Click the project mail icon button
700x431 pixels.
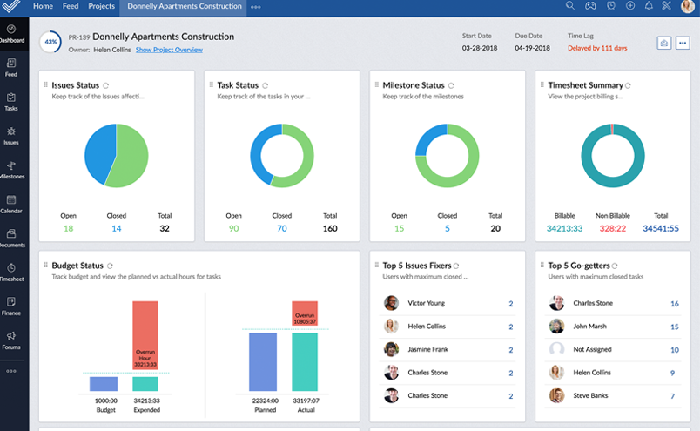tap(664, 43)
